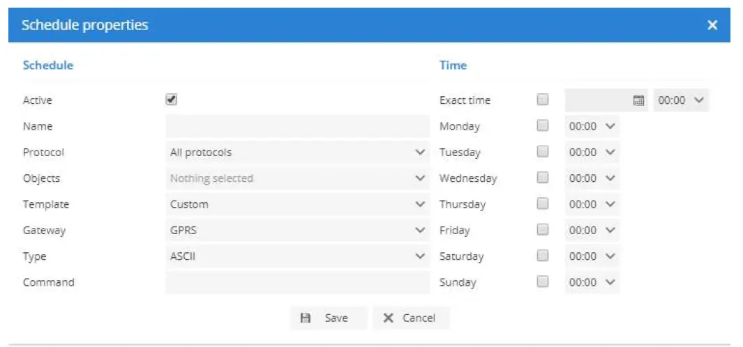The width and height of the screenshot is (743, 347).
Task: Enable the Wednesday schedule checkbox
Action: click(543, 178)
